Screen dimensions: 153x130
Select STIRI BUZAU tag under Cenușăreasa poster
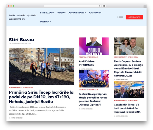[x=92, y=90]
